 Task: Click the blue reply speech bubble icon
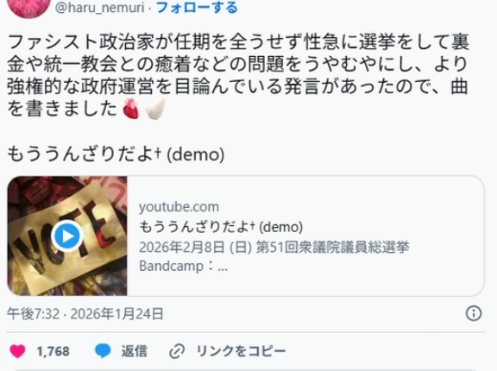pyautogui.click(x=103, y=351)
